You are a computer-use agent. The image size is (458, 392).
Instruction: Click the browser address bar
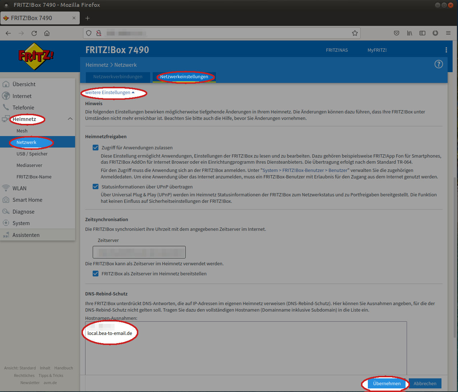(222, 33)
